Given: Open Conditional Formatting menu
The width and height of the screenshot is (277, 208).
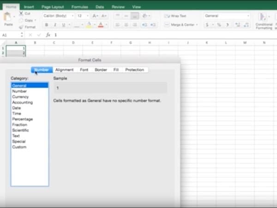Looking at the screenshot, I should tap(264, 21).
